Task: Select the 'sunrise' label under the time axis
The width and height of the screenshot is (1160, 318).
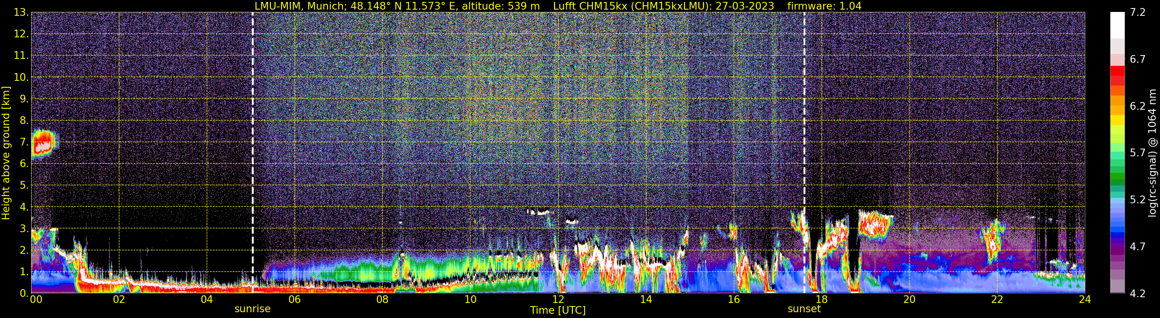Action: 252,309
